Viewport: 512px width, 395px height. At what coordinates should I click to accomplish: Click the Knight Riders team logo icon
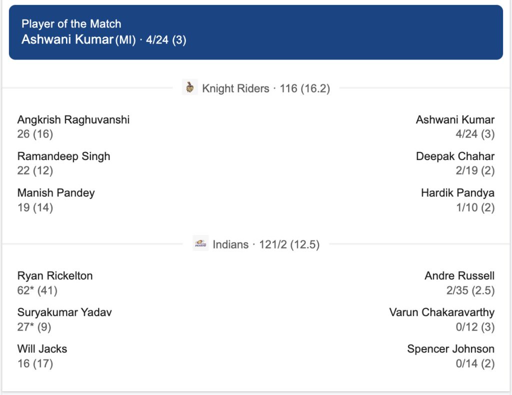[x=189, y=87]
